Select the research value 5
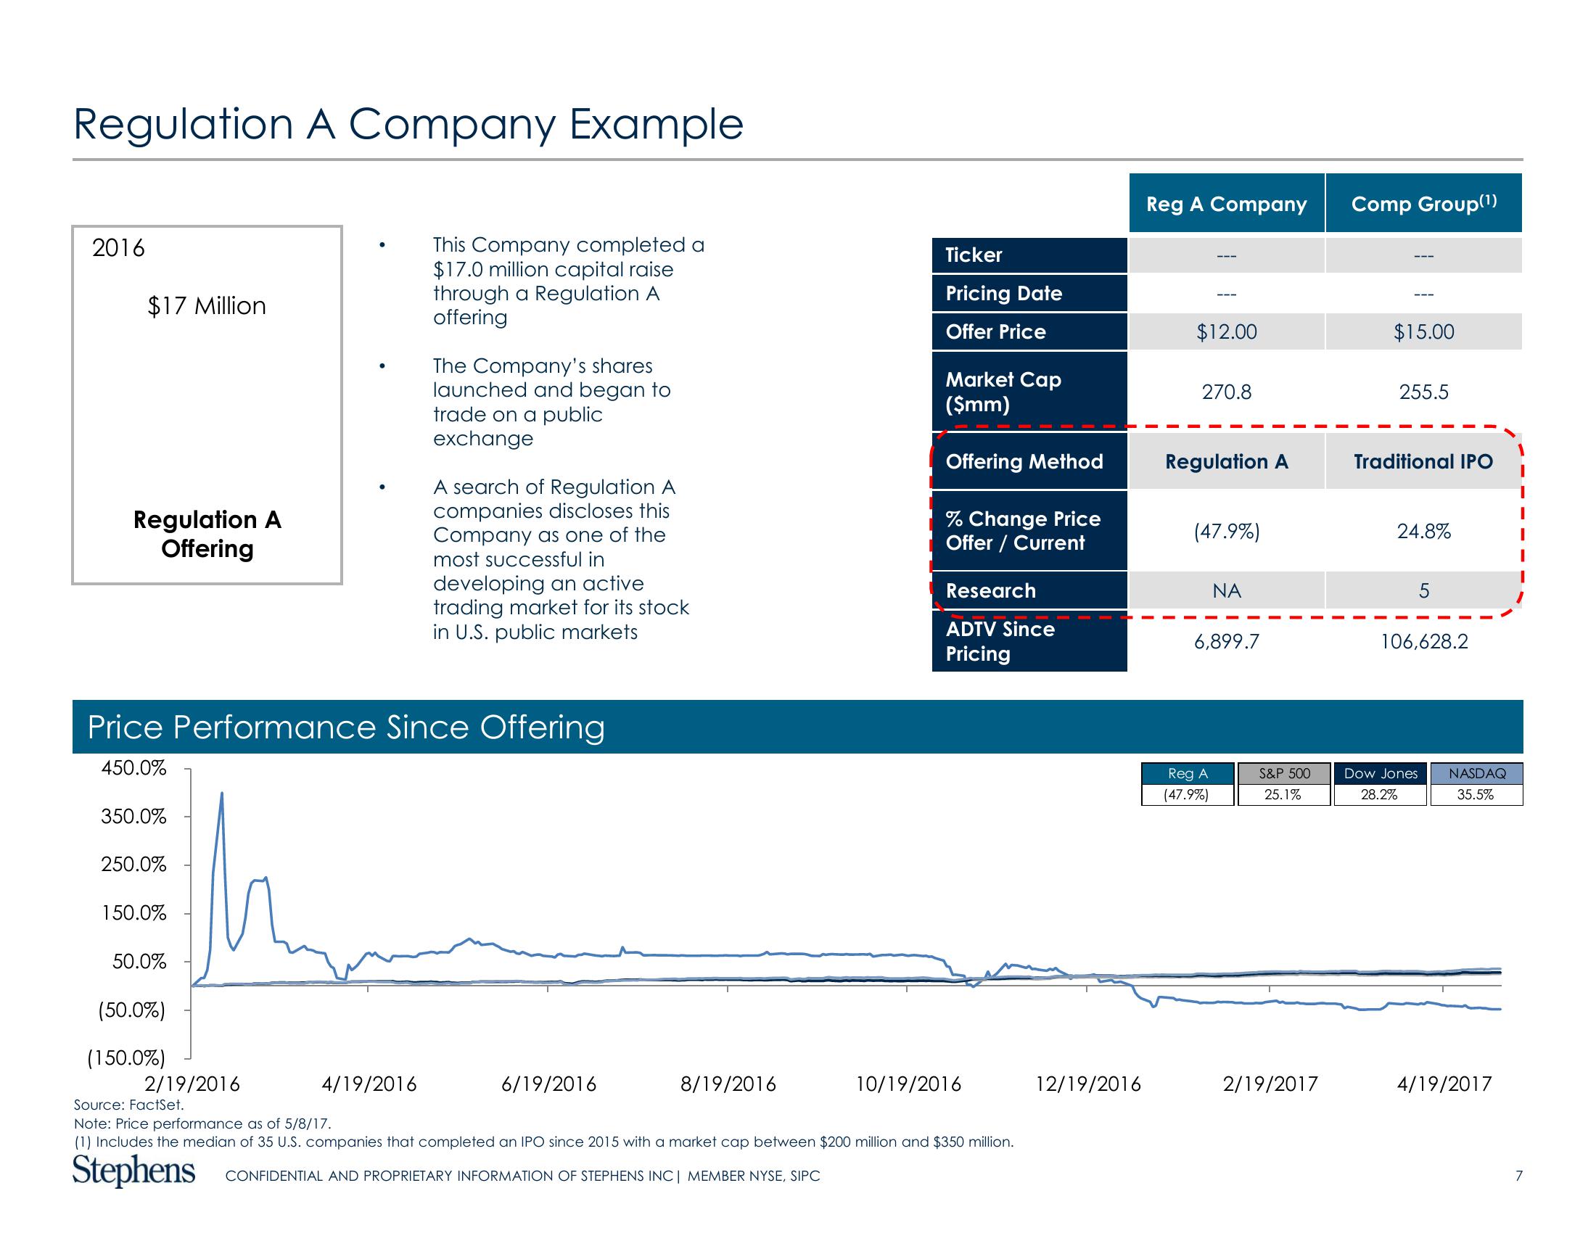 [1423, 591]
